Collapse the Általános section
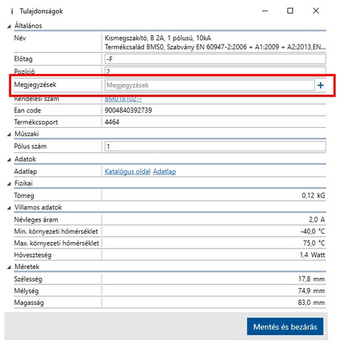 (9, 26)
